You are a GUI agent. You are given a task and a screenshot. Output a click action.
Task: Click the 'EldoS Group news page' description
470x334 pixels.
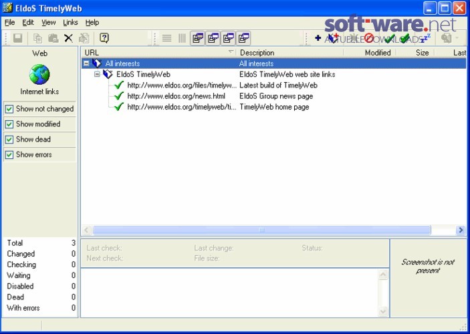point(276,96)
